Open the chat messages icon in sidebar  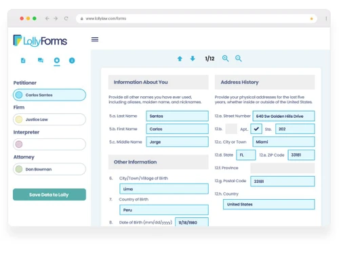tap(41, 60)
